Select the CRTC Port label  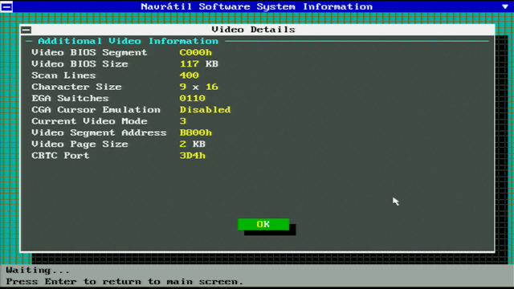pyautogui.click(x=60, y=156)
